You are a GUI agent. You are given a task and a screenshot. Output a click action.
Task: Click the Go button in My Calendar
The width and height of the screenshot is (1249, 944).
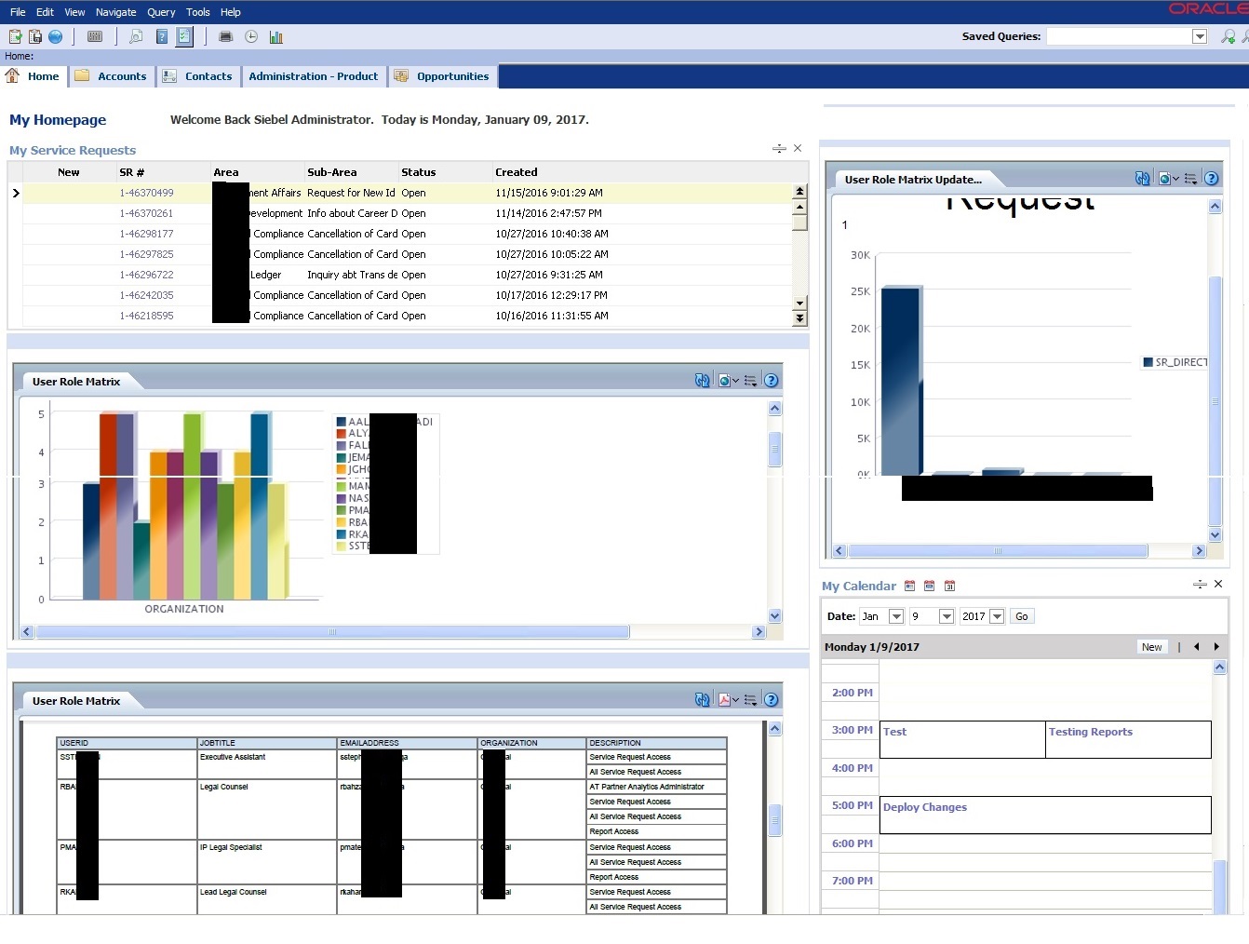pos(1022,616)
